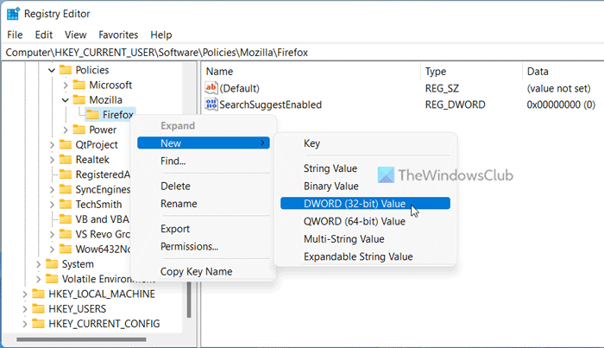Expand the Volatile Environment tree node
Screen dimensions: 604x348
(38, 279)
